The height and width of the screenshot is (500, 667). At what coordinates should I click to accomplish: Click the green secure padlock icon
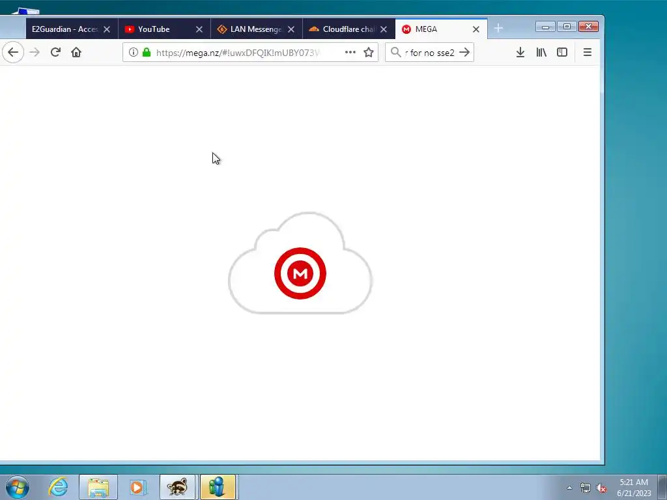tap(147, 52)
